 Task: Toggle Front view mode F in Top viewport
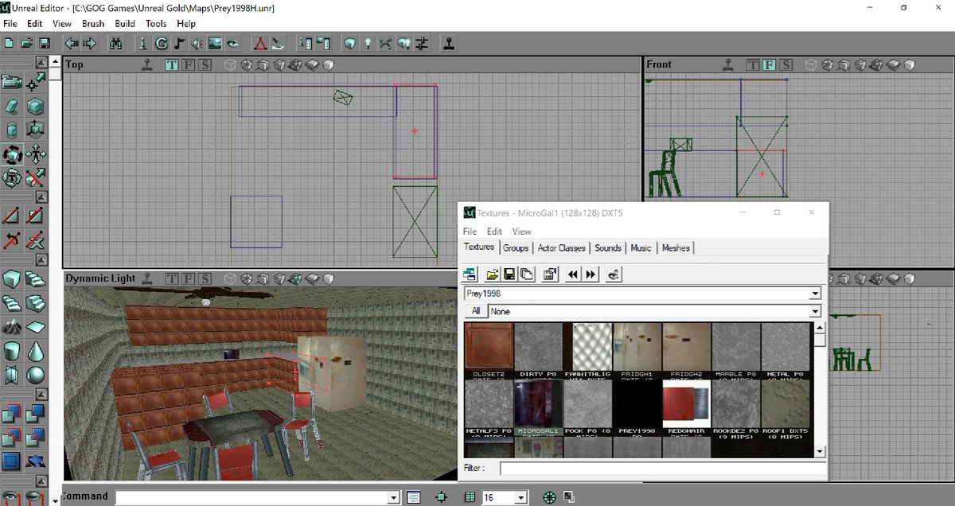[188, 65]
